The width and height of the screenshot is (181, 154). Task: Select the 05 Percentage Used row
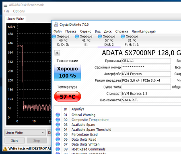118,135
